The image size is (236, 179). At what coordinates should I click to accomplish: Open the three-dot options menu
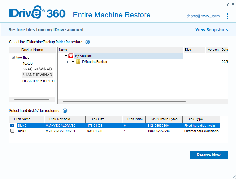228,16
